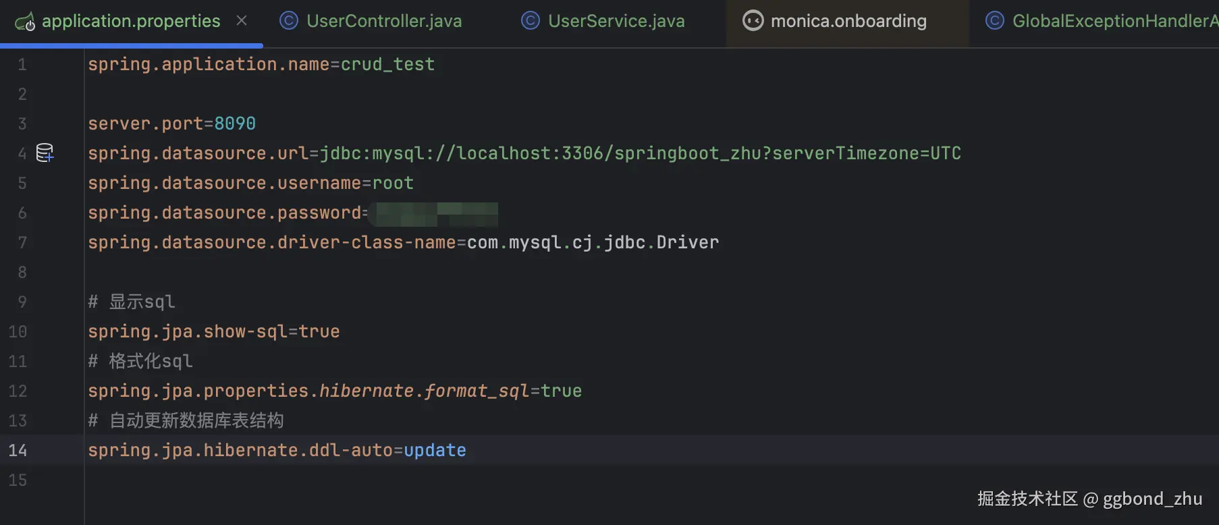Click the update value on line 14
Viewport: 1219px width, 525px height.
point(435,450)
